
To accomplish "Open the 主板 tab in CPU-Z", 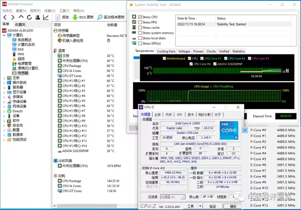I will click(x=157, y=114).
